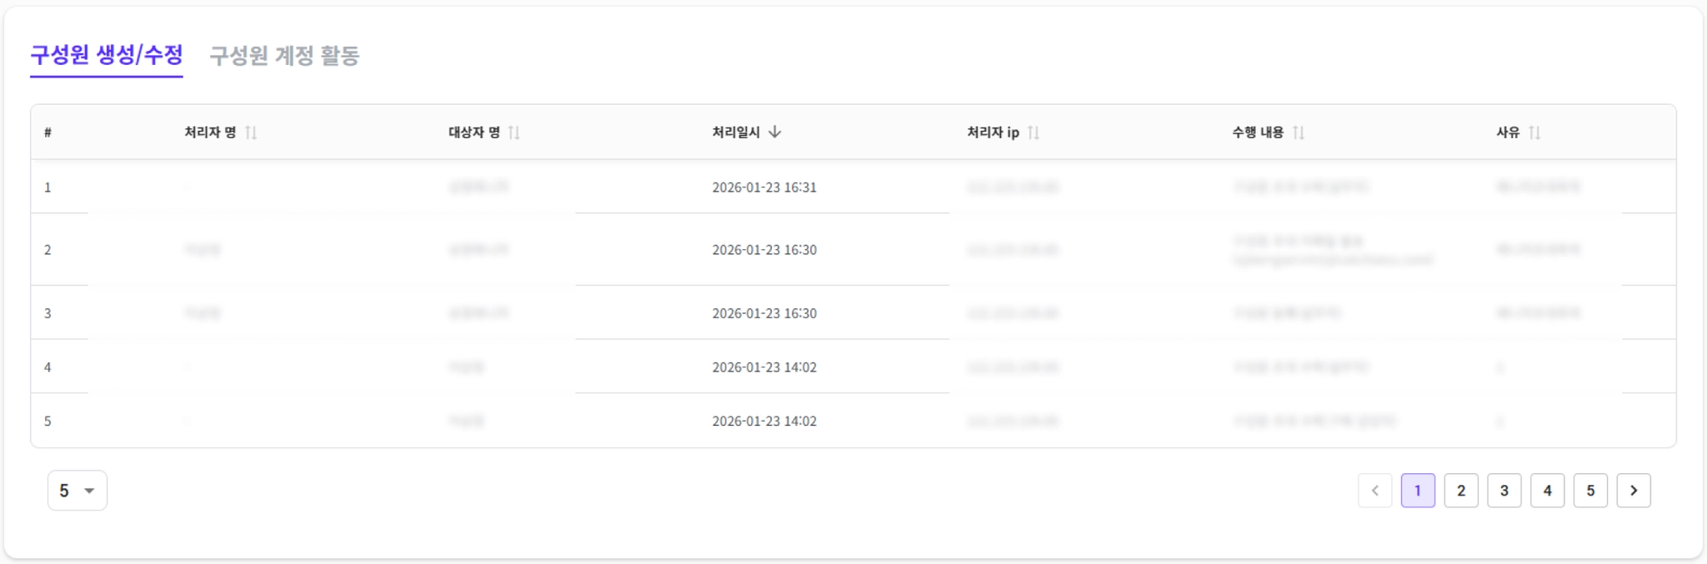Select the 구성원 생성/수정 tab
The image size is (1707, 564).
click(107, 56)
